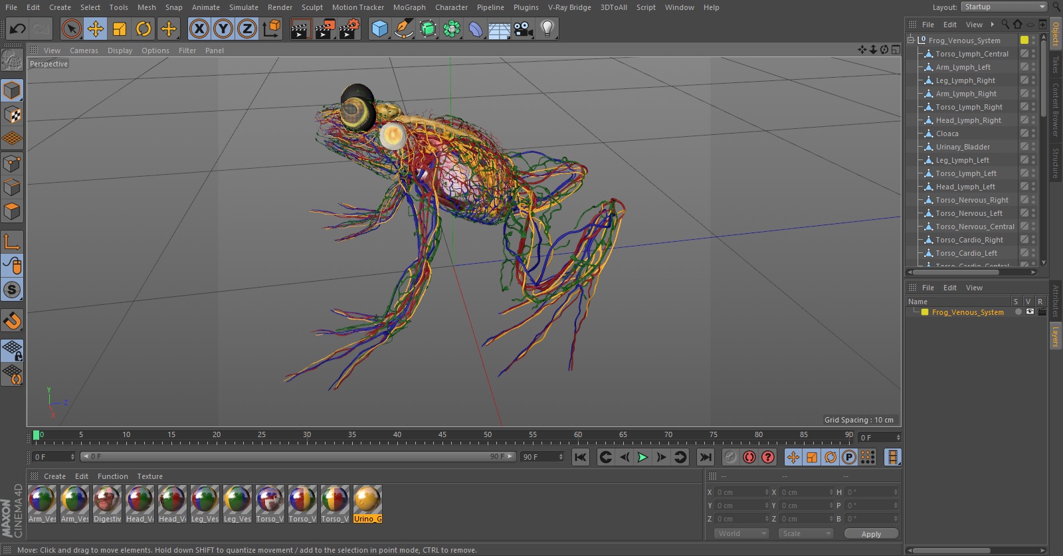Image resolution: width=1063 pixels, height=556 pixels.
Task: Add a deformer object
Action: click(x=476, y=29)
